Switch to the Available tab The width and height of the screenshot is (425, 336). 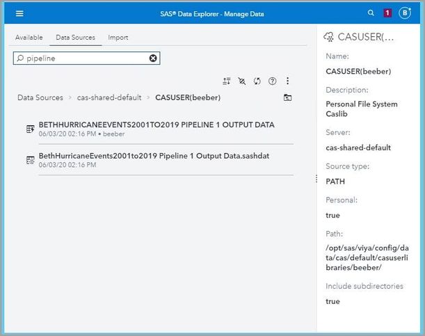click(29, 38)
